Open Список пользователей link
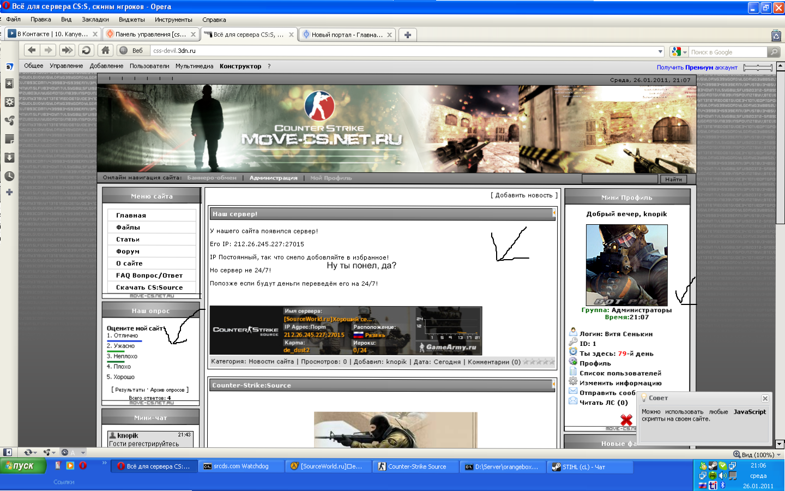The image size is (785, 491). [620, 373]
